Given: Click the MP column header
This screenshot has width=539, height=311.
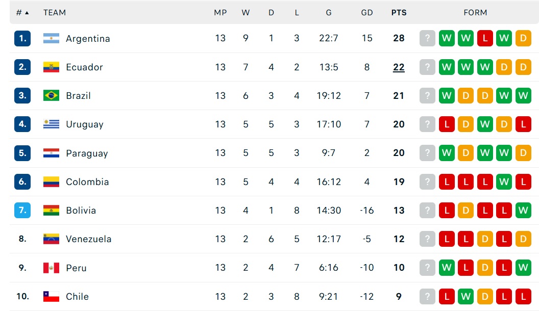Looking at the screenshot, I should click(x=220, y=13).
